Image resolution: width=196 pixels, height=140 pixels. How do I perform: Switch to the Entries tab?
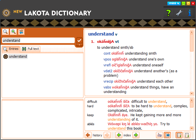11,49
